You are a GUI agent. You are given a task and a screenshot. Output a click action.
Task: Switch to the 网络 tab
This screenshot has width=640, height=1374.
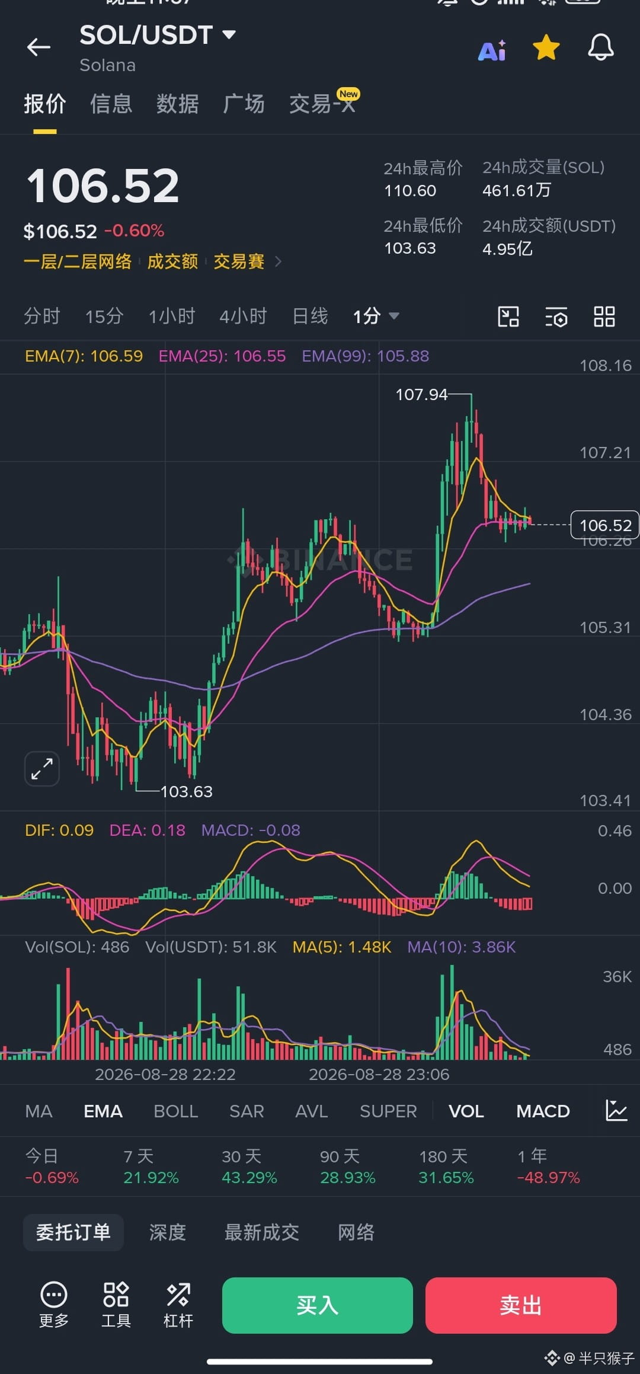(356, 1232)
